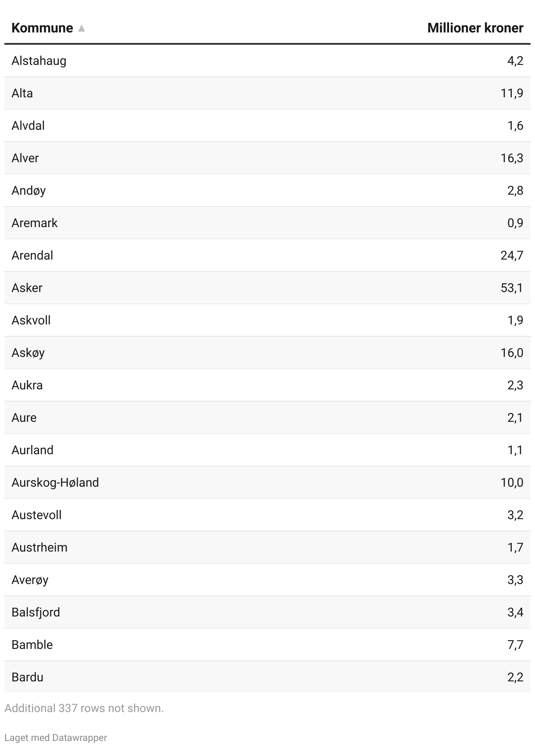Click the Askøy municipality name
The height and width of the screenshot is (748, 535).
[28, 353]
